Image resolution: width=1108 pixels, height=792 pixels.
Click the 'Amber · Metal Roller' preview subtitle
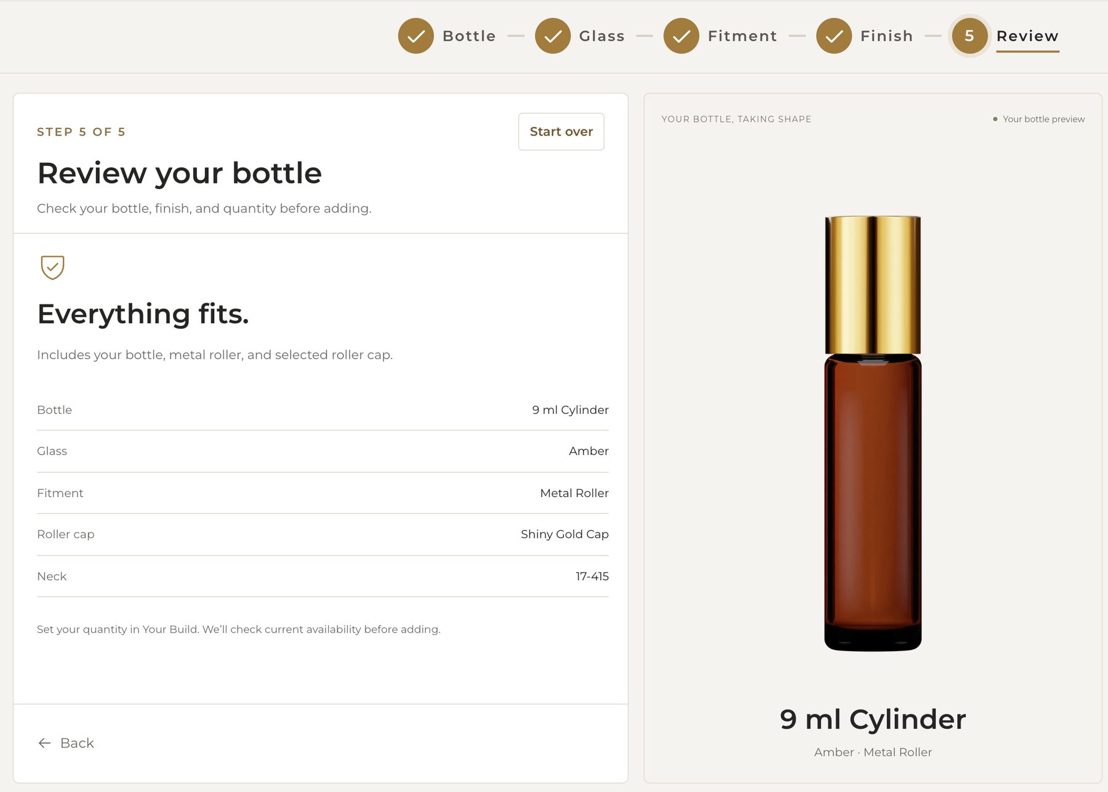873,752
